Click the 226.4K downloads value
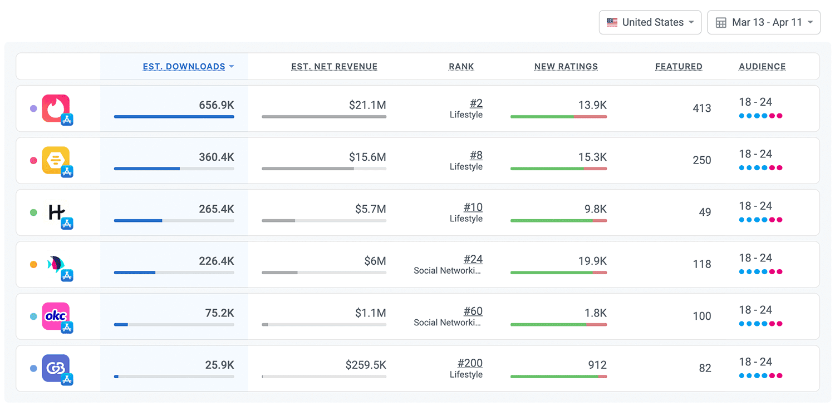Screen dimensions: 835x406 click(217, 261)
